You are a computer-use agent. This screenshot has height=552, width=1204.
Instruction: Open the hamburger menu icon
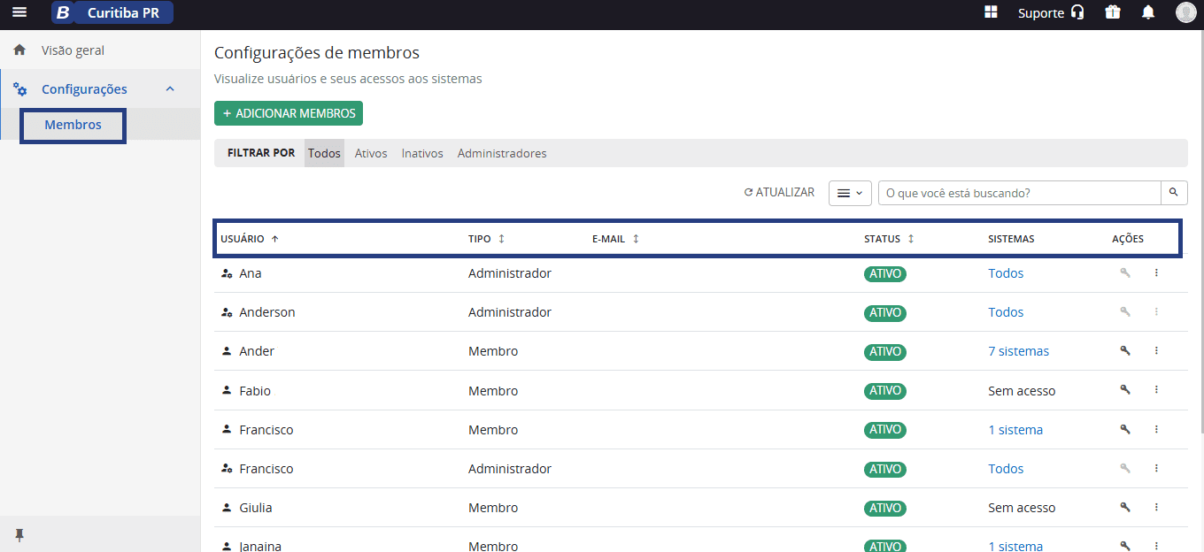coord(19,12)
